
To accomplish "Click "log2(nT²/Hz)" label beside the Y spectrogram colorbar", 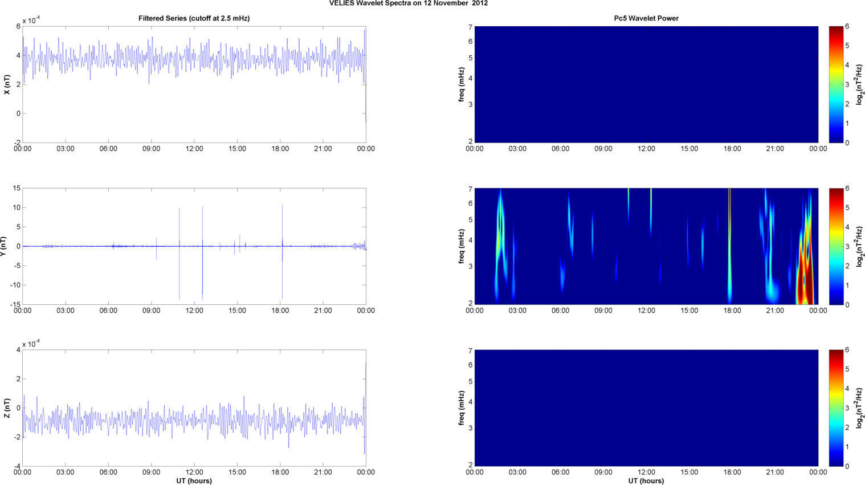I will [860, 246].
